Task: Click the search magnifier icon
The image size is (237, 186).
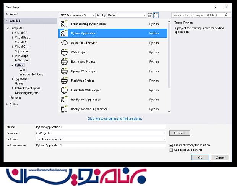Action: [x=226, y=15]
